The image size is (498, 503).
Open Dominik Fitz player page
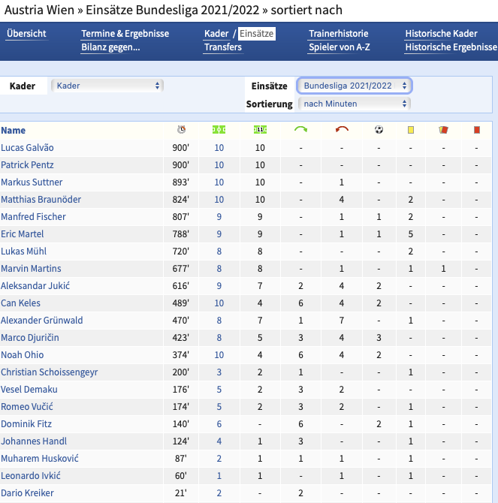point(26,424)
